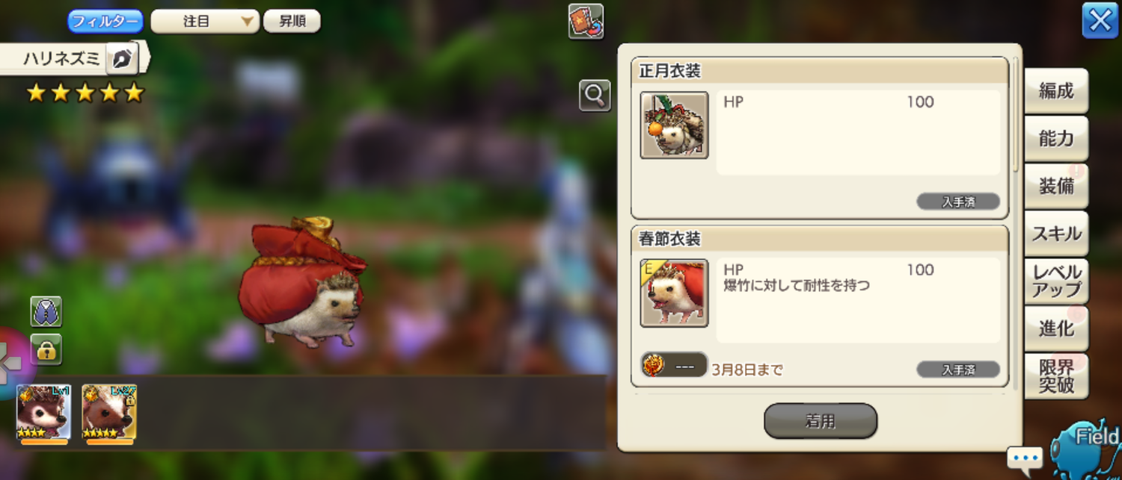Viewport: 1122px width, 480px height.
Task: Open the フィルター filter button
Action: (x=105, y=21)
